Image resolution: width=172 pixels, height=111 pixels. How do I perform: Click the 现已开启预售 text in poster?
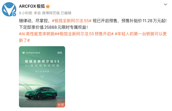point(42,71)
